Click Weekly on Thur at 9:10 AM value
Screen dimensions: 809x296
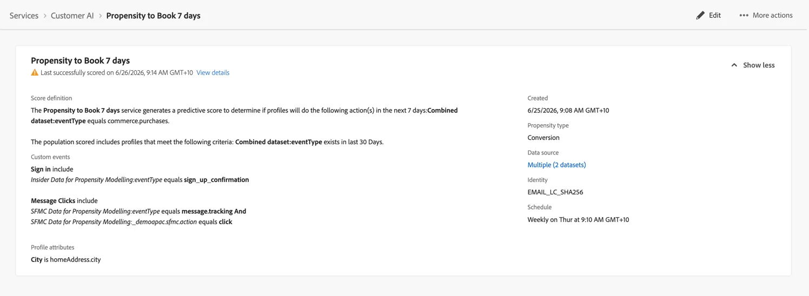click(x=578, y=220)
